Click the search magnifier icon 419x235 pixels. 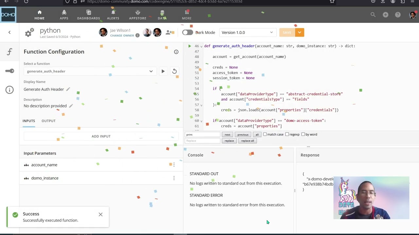click(373, 15)
